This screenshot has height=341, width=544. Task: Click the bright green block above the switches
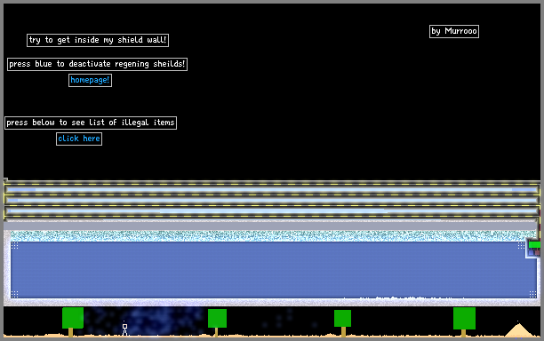[x=534, y=245]
